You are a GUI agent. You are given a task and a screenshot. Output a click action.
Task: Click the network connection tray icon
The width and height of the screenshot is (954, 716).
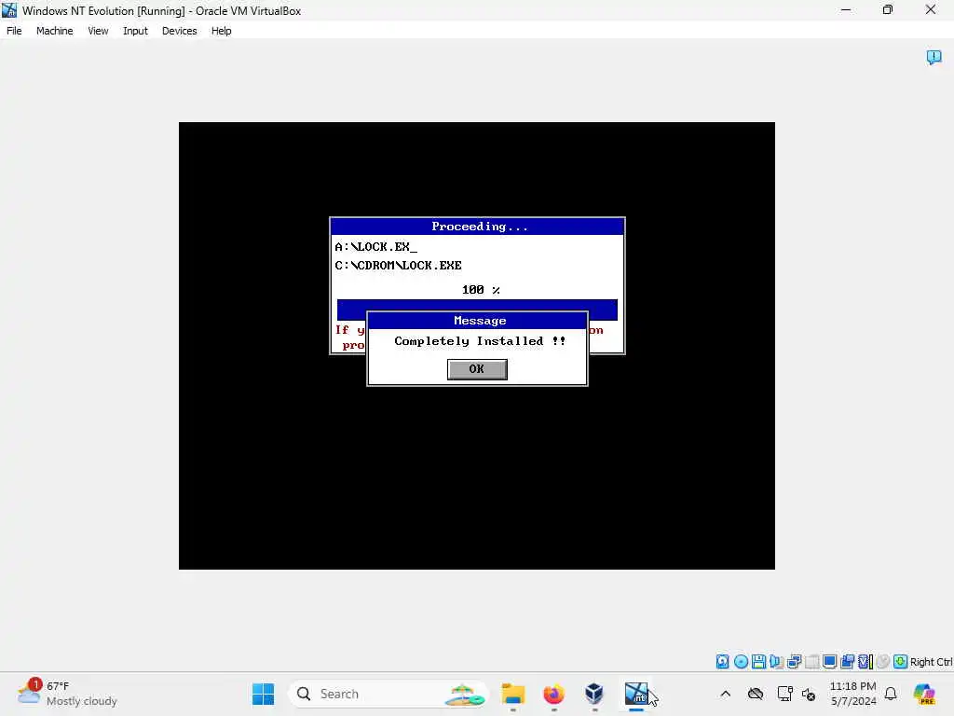click(784, 694)
